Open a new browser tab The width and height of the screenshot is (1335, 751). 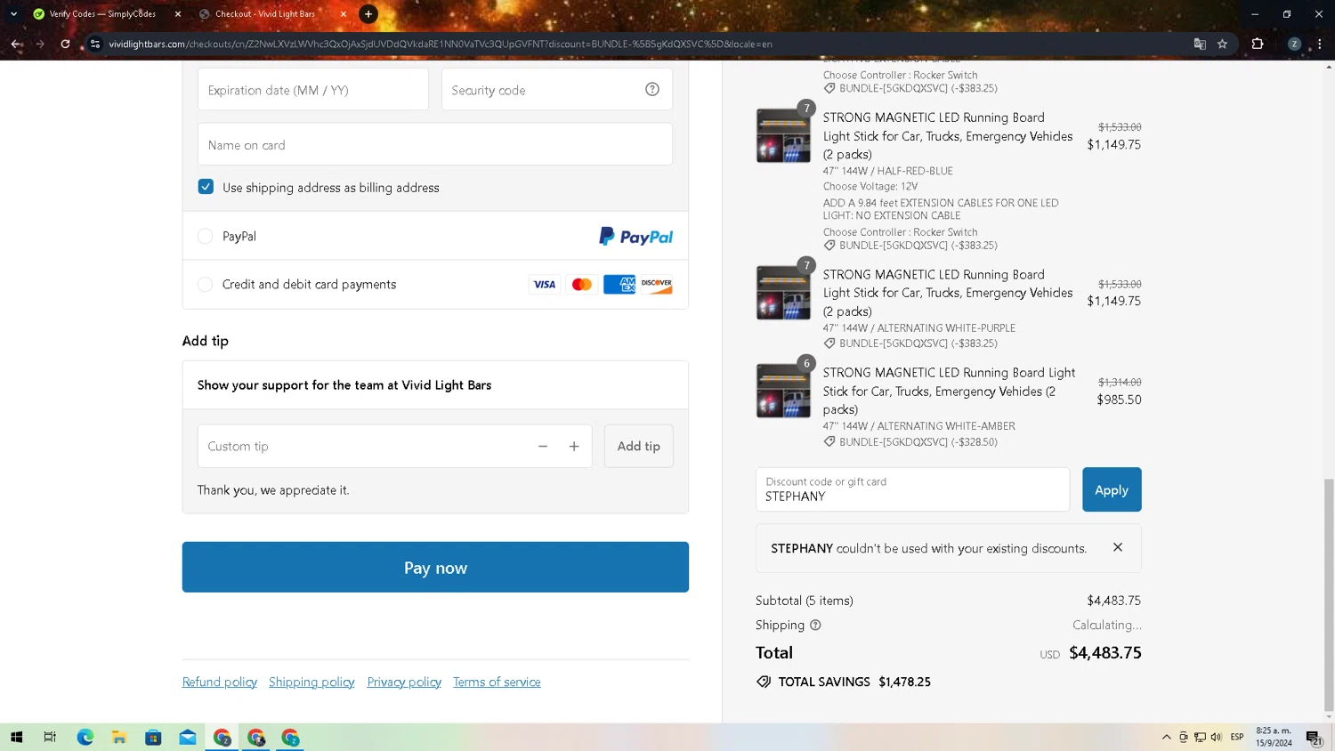368,14
